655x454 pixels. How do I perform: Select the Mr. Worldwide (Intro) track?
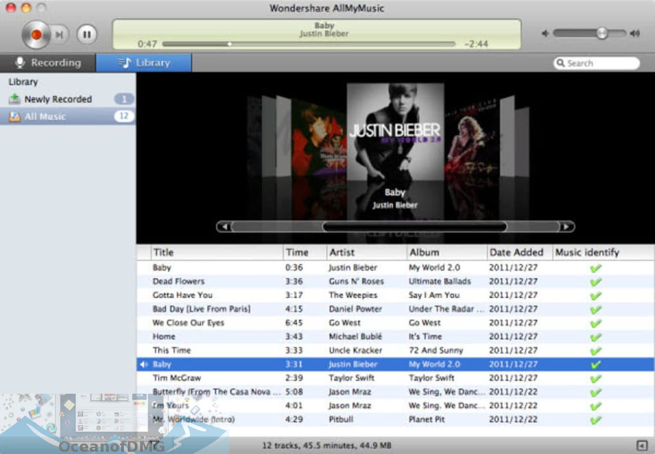[395, 419]
